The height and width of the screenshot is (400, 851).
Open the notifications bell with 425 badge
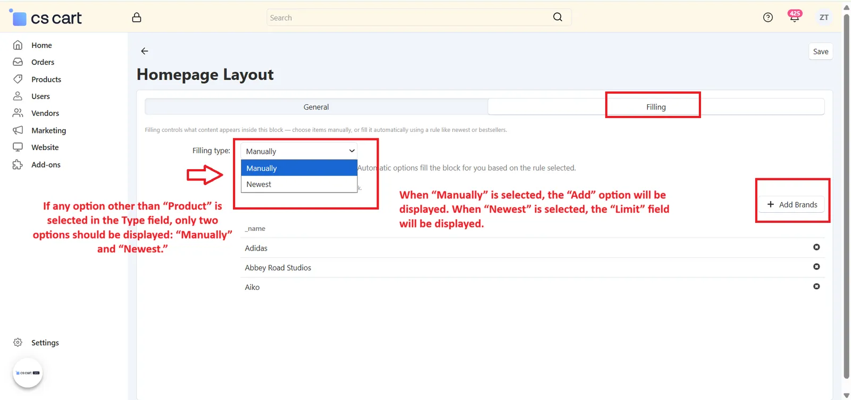click(795, 16)
